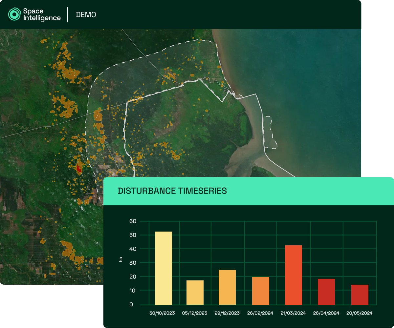The width and height of the screenshot is (394, 328).
Task: Click the 05/12/2023 date axis label
Action: pyautogui.click(x=195, y=313)
